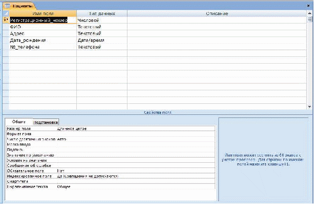Open data type Числовой for Регистрационный_номер
Screen dimensions: 314x204
tap(102, 20)
